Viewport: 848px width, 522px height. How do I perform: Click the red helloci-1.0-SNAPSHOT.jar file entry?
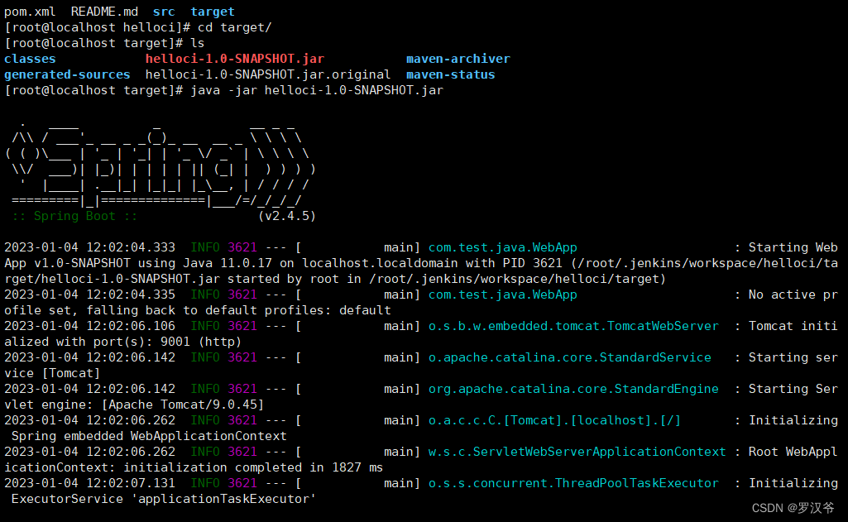(x=235, y=59)
